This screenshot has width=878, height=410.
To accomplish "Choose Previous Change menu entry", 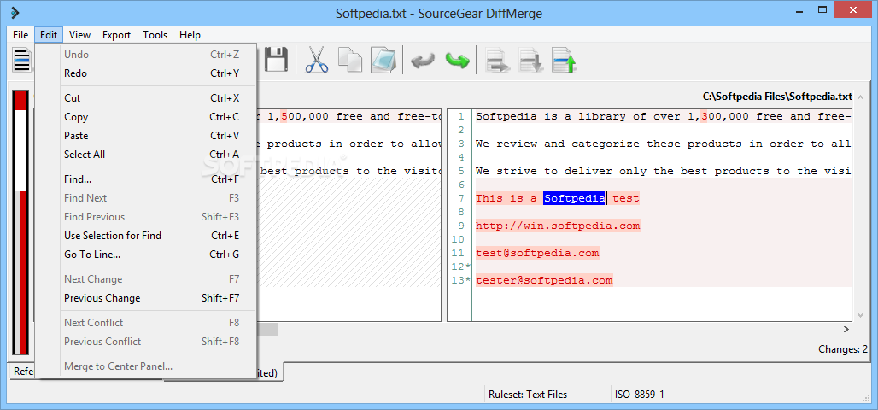I will coord(145,298).
